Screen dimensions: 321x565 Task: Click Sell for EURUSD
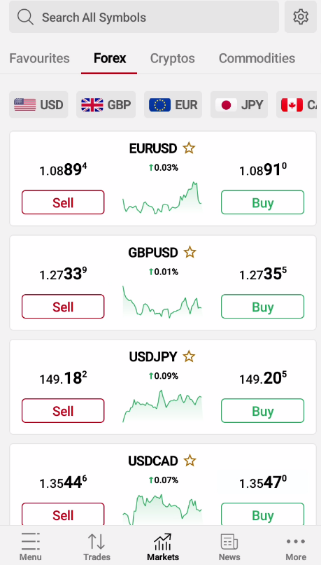[63, 202]
